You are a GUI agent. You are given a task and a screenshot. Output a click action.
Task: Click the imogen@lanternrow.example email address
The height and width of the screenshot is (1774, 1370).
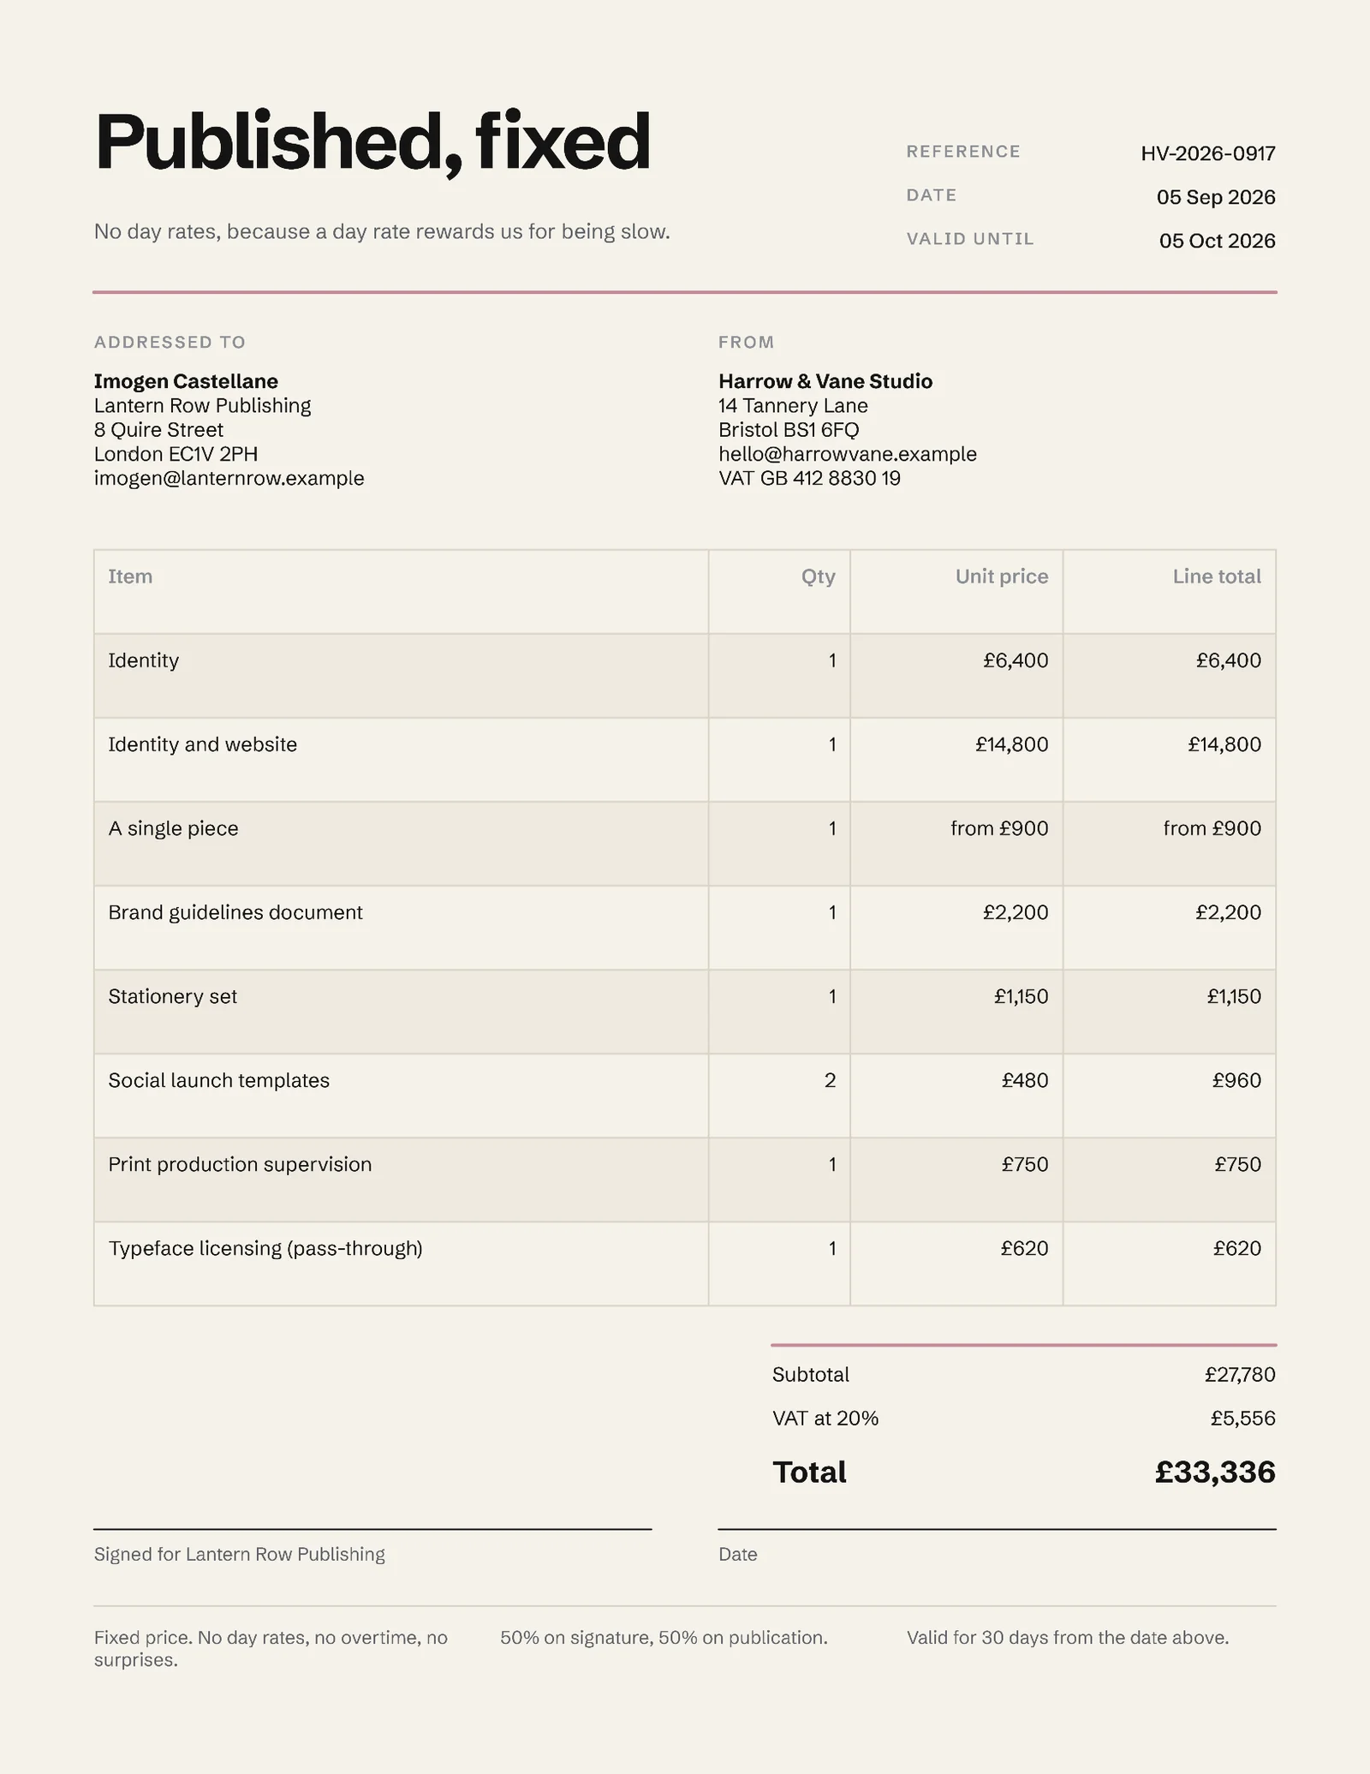(x=229, y=478)
